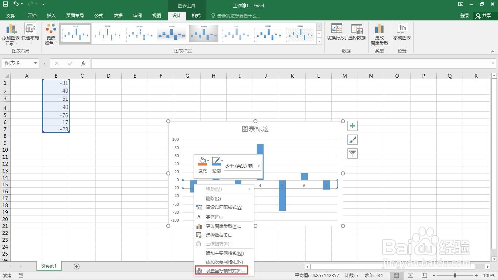498x280 pixels.
Task: Expand the chart styles gallery more arrow
Action: pos(319,41)
